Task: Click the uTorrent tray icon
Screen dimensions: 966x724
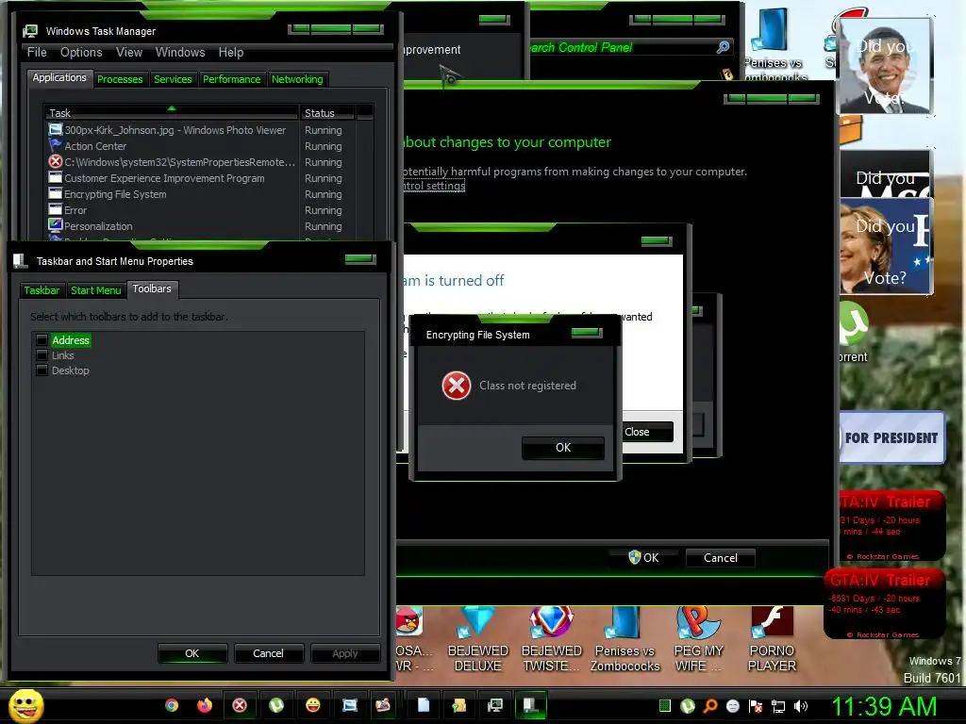Action: pyautogui.click(x=688, y=706)
